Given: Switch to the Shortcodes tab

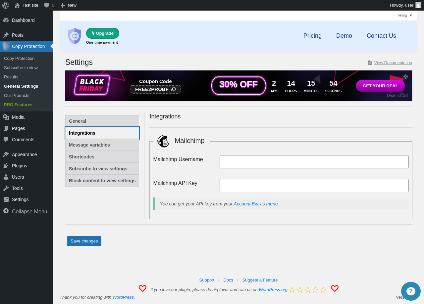Looking at the screenshot, I should tap(102, 157).
